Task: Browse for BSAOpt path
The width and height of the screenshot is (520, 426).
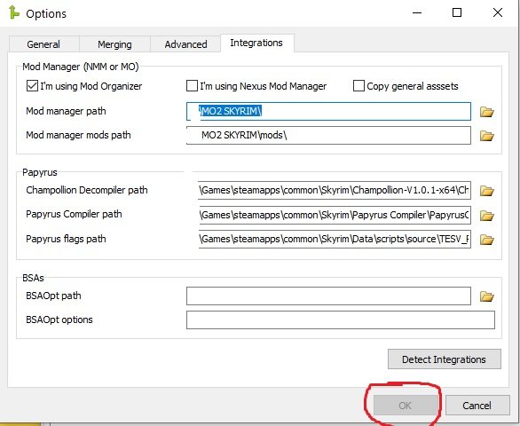Action: click(x=487, y=296)
